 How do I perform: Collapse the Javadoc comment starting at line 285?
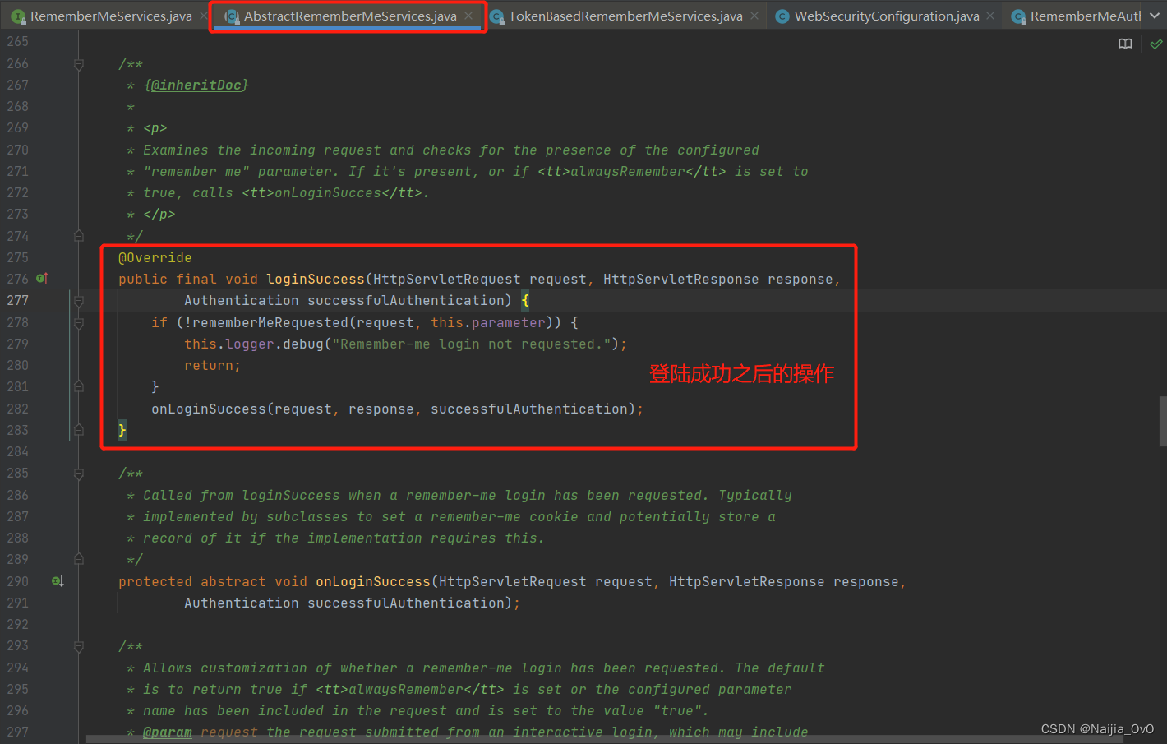[x=79, y=474]
